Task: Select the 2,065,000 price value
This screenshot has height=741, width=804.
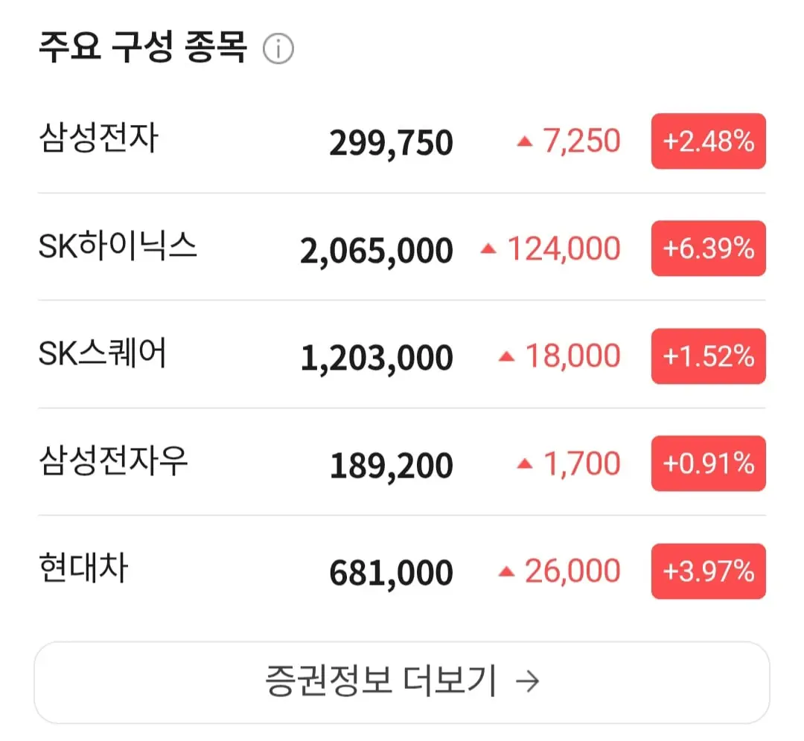Action: coord(377,251)
